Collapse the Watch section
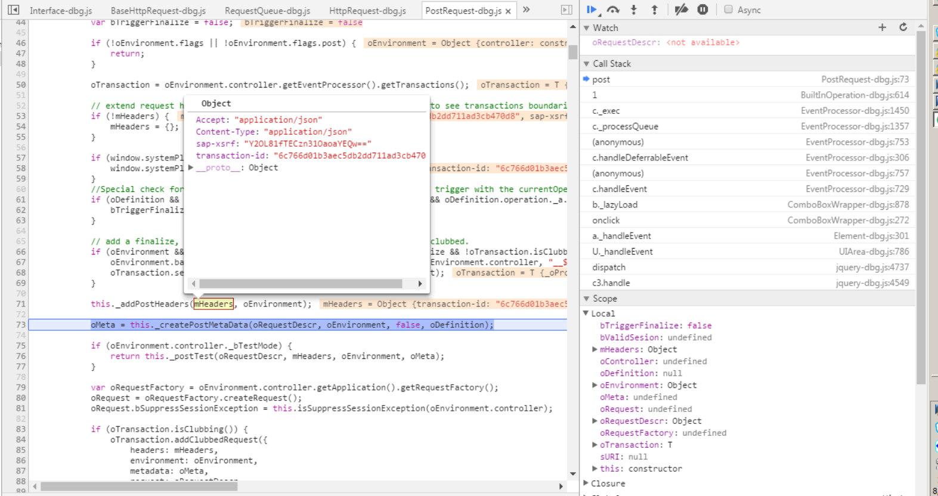 pos(587,28)
